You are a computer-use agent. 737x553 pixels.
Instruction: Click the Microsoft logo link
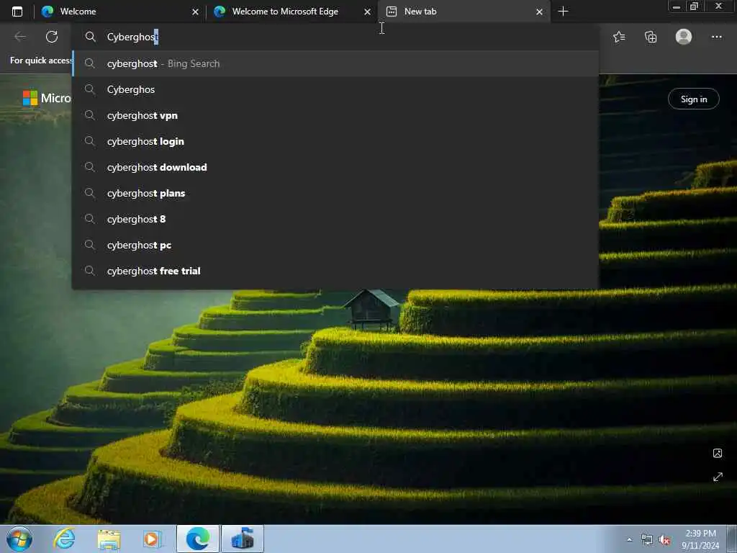(x=47, y=98)
